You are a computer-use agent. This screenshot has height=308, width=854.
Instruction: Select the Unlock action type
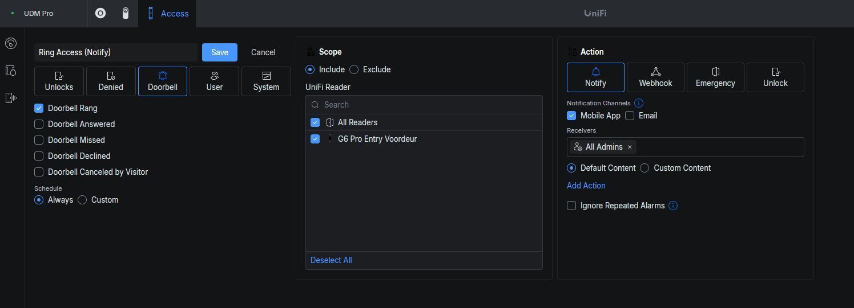tap(775, 77)
